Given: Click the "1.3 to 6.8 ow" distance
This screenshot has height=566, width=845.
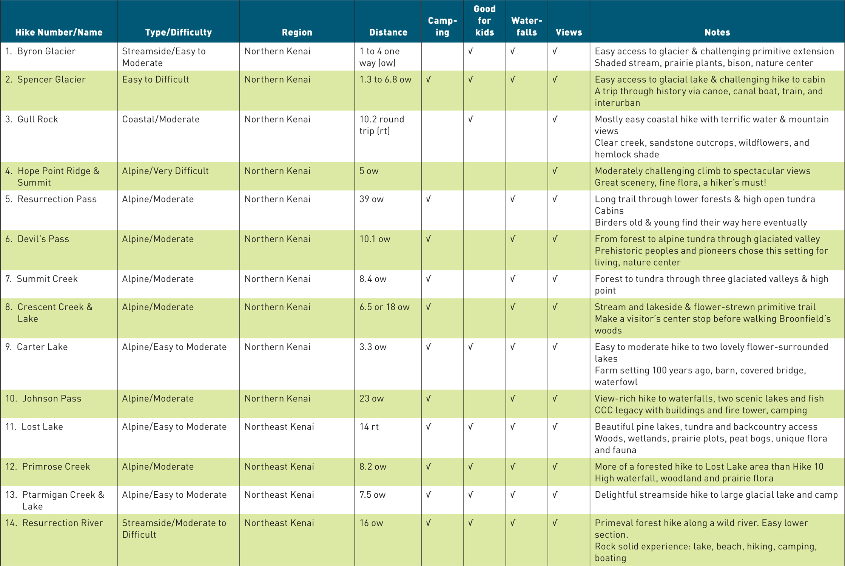Looking at the screenshot, I should pyautogui.click(x=385, y=80).
